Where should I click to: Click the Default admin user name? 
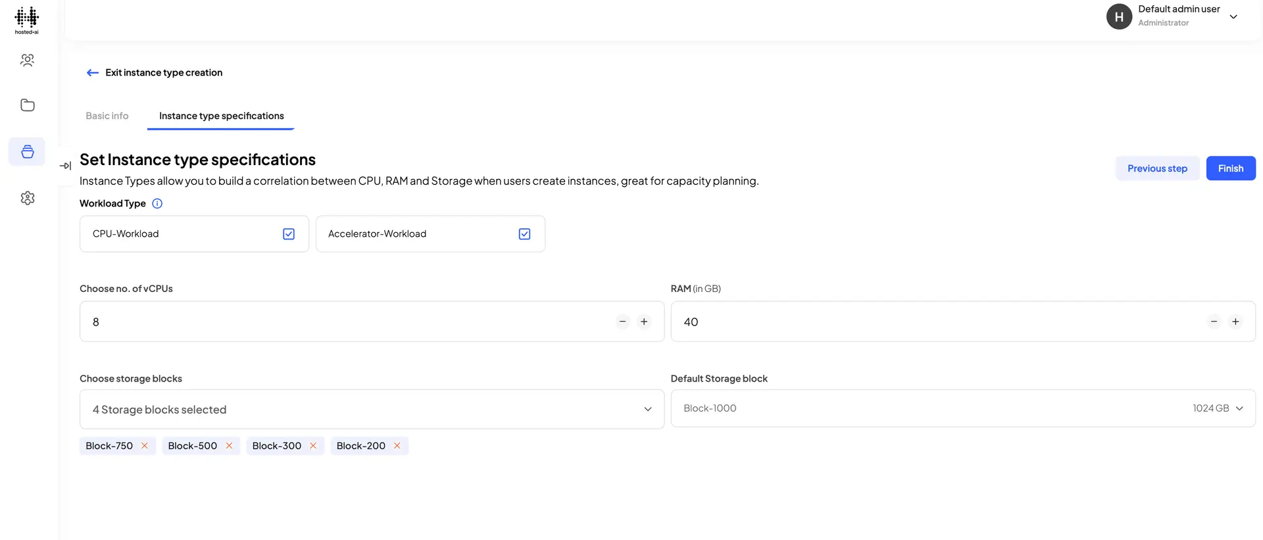point(1179,9)
